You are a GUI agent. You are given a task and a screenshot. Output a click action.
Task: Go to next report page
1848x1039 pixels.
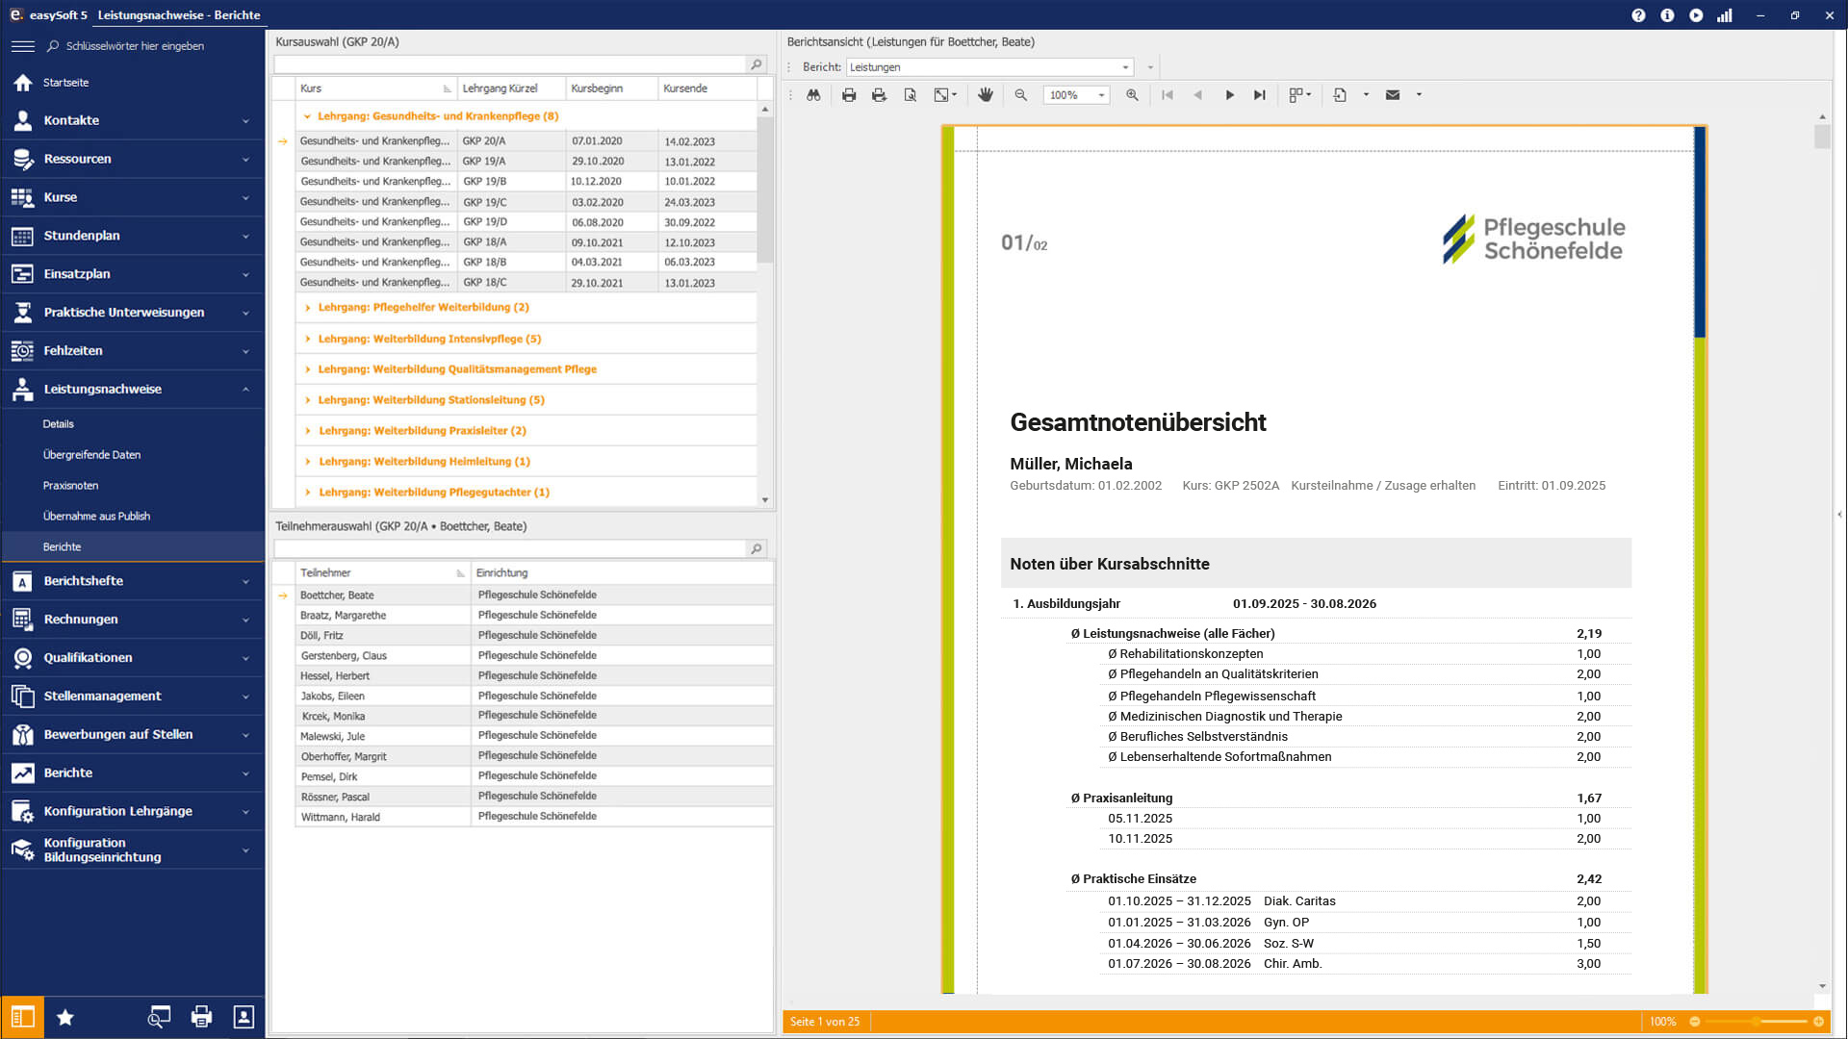[x=1229, y=95]
